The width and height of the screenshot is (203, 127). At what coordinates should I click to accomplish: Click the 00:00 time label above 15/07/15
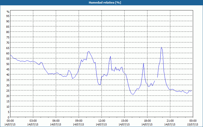tap(193, 121)
